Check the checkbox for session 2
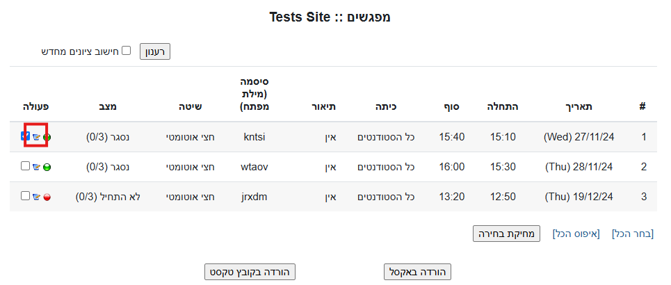The height and width of the screenshot is (285, 671). click(x=25, y=166)
